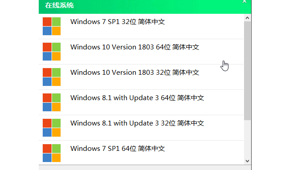This screenshot has height=170, width=285.
Task: Click the Windows 10 1803 64位 logo icon
Action: tap(52, 52)
